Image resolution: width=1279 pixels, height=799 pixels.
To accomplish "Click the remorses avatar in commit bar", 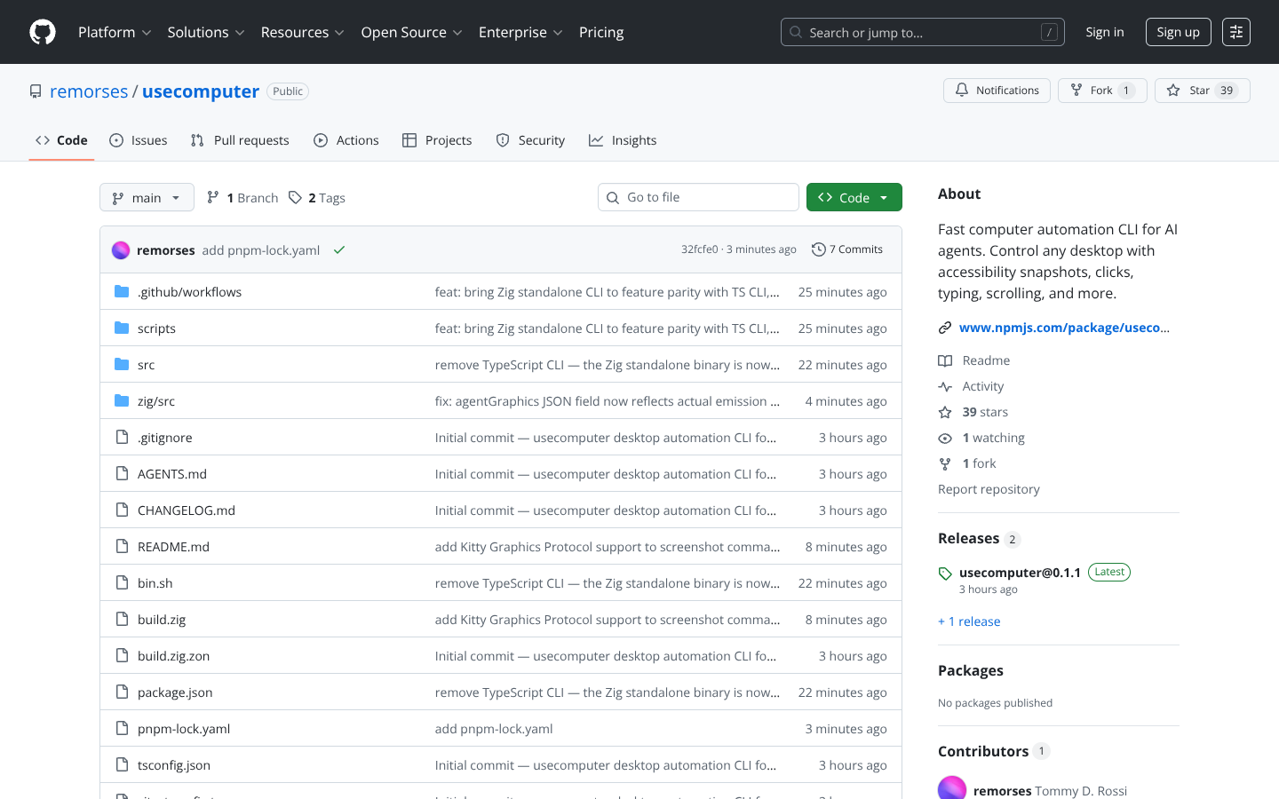I will click(121, 250).
